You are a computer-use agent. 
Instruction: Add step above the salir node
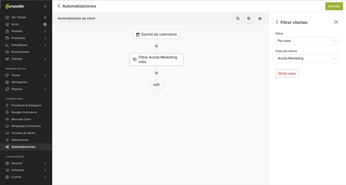[157, 73]
